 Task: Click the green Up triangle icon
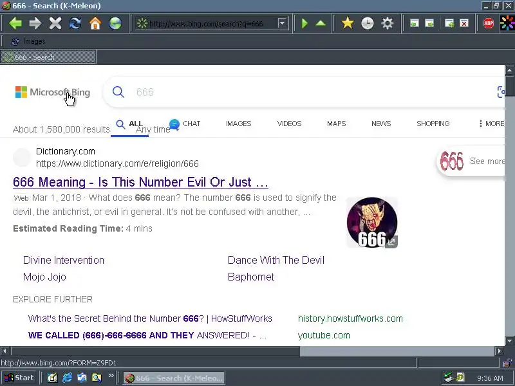pos(321,23)
